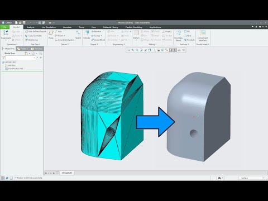Image resolution: width=268 pixels, height=201 pixels.
Task: Select the Revolve tool
Action: 96,31
